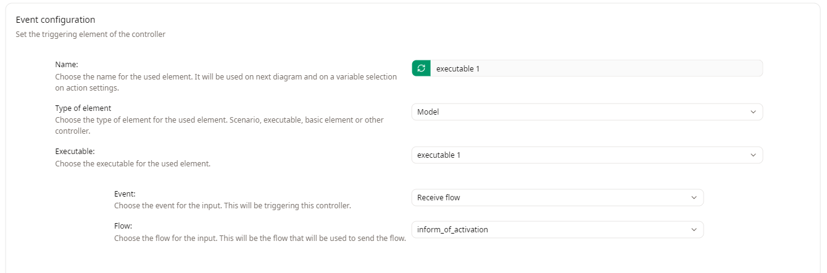Click the 'Type of element' field label

click(x=83, y=108)
